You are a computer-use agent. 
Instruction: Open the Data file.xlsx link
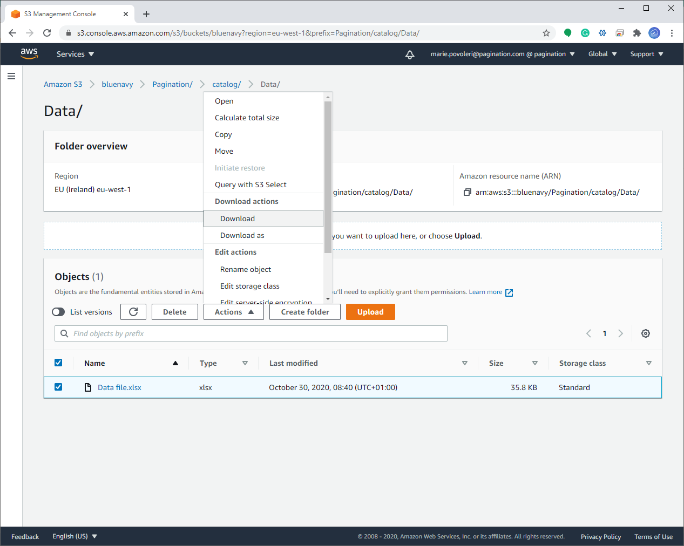pos(119,387)
